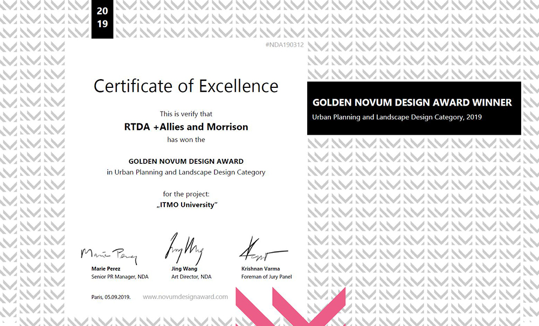Click the banner subtitle ending in 2019
This screenshot has width=539, height=326.
(x=397, y=117)
